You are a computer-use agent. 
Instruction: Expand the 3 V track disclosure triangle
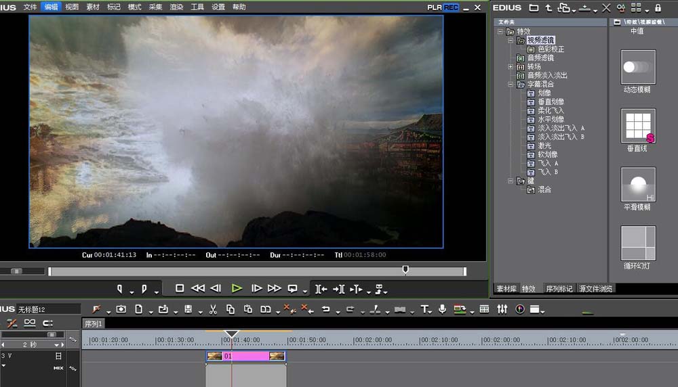(4, 366)
